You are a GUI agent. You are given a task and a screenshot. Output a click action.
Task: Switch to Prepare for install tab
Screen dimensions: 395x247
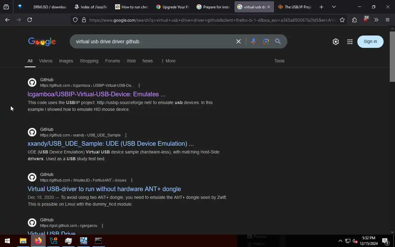click(213, 7)
